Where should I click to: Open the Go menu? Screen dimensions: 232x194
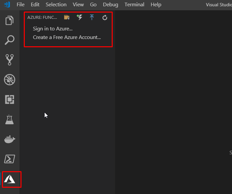93,5
